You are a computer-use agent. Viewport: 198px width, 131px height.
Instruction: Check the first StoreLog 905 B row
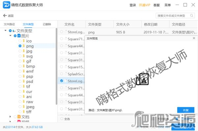61,32
